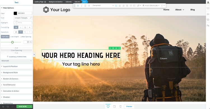Screen dimensions: 210x109
Task: Toggle Bold in the floating text toolbar
Action: tap(78, 6)
